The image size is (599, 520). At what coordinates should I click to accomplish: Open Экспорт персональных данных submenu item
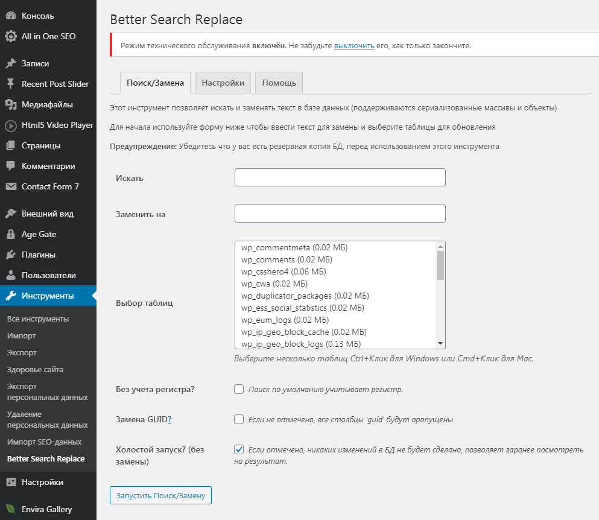[48, 392]
